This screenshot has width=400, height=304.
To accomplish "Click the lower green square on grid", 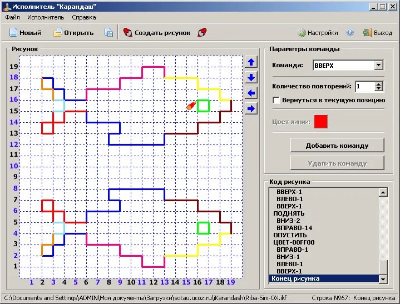I will [x=203, y=228].
